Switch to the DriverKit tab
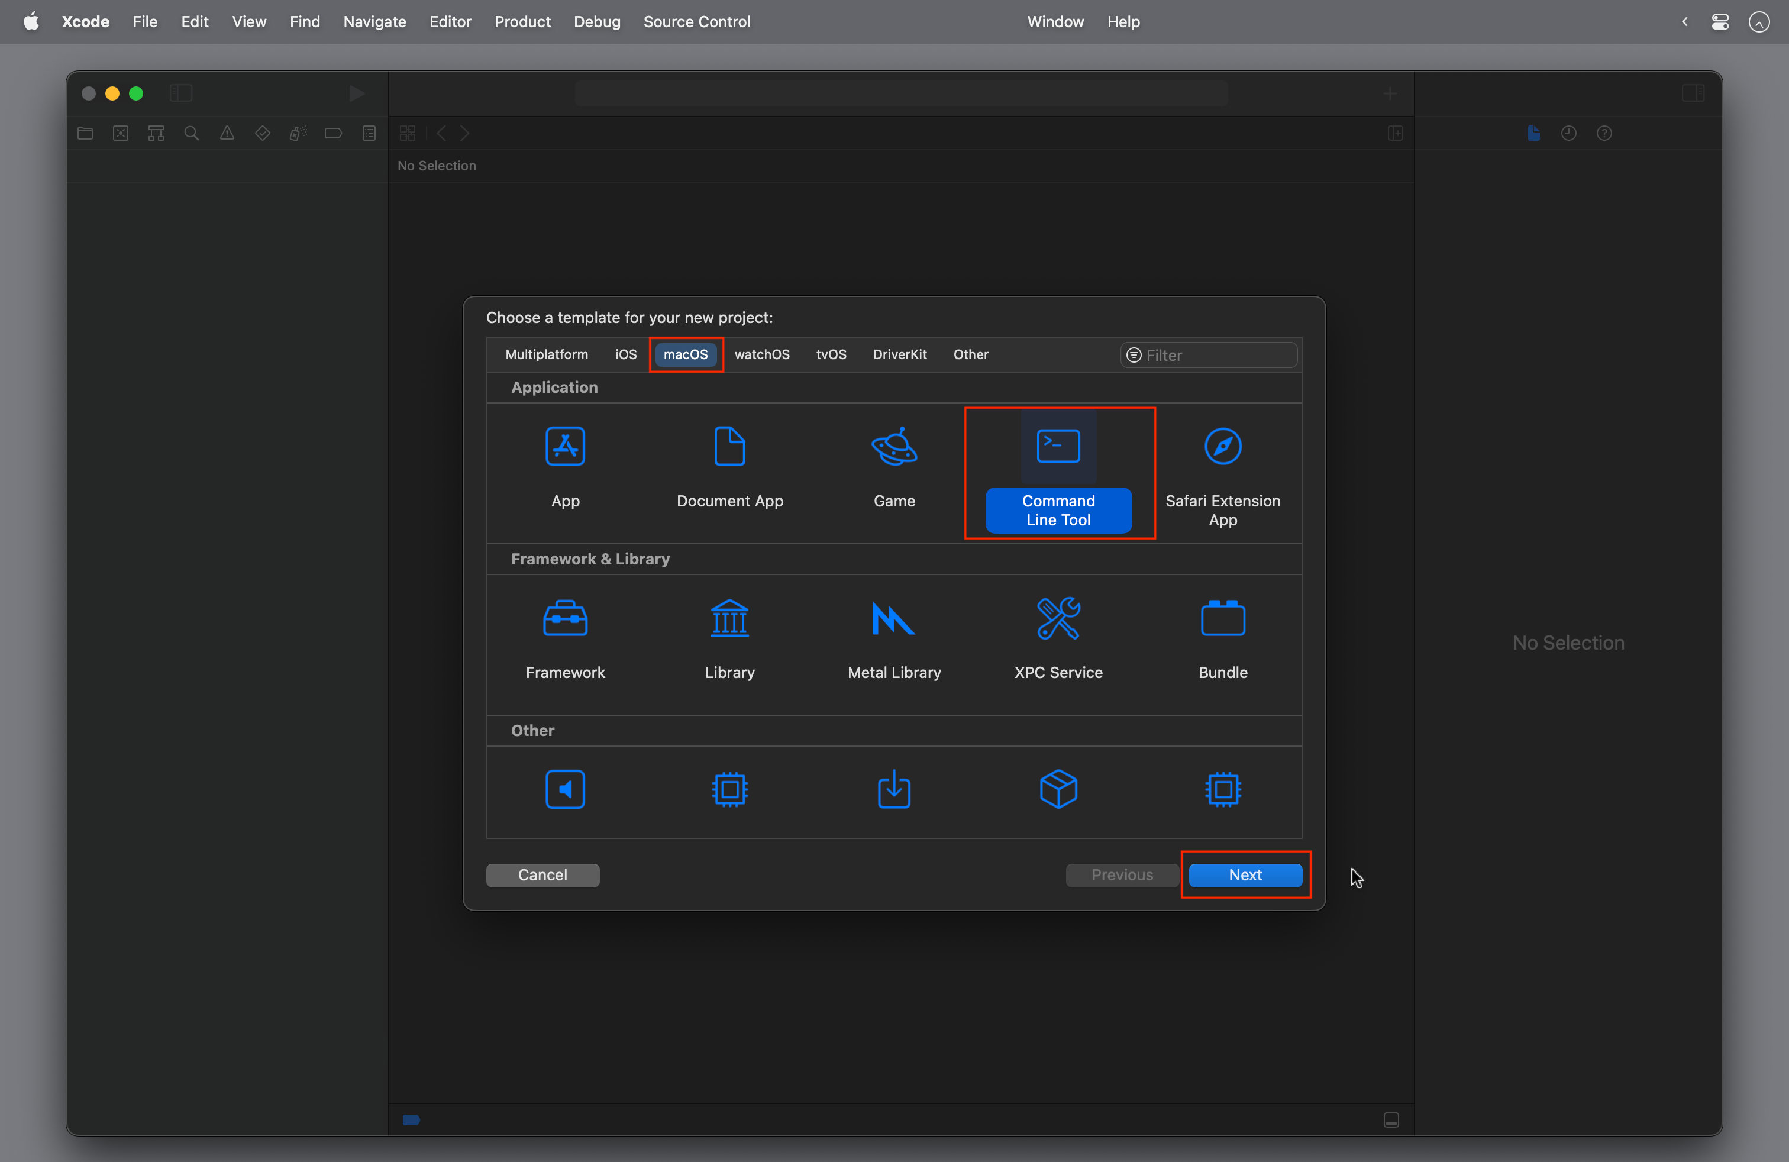Screen dimensions: 1789x1162 [900, 354]
